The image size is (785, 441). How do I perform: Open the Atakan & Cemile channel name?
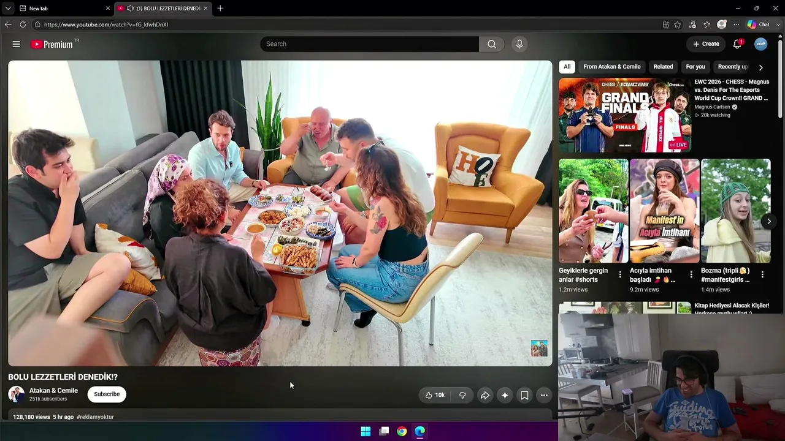click(x=53, y=391)
